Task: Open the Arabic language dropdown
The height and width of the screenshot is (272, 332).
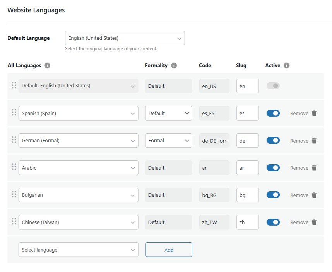Action: [x=79, y=168]
